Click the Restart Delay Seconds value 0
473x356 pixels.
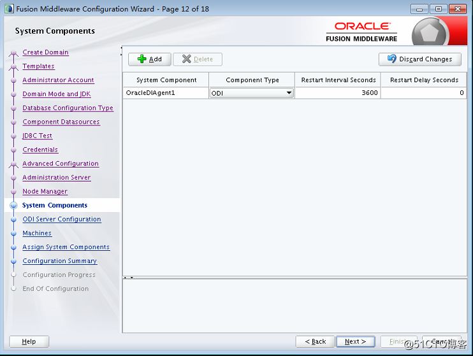(x=423, y=93)
